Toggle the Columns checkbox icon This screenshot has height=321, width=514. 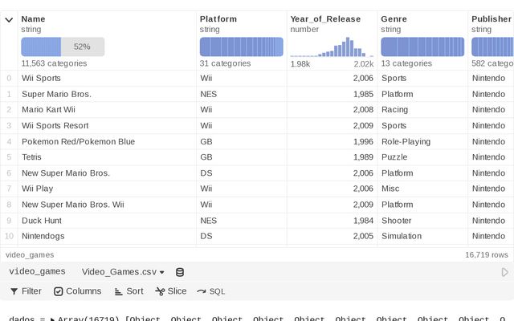tap(58, 291)
